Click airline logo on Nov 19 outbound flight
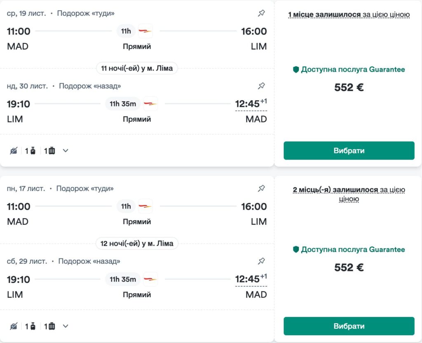Image resolution: width=422 pixels, height=343 pixels. click(x=145, y=31)
